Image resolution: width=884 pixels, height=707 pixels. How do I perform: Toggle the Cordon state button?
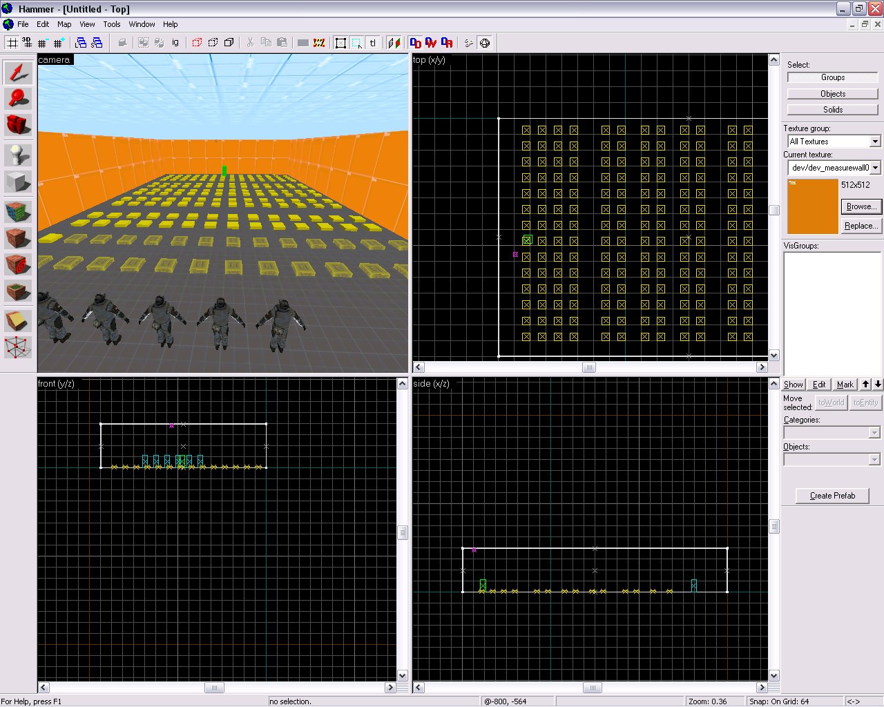tap(303, 43)
